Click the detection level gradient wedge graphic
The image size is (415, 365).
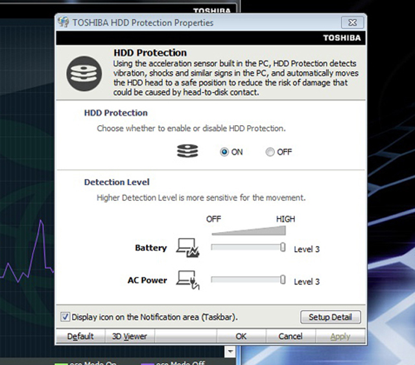click(248, 231)
